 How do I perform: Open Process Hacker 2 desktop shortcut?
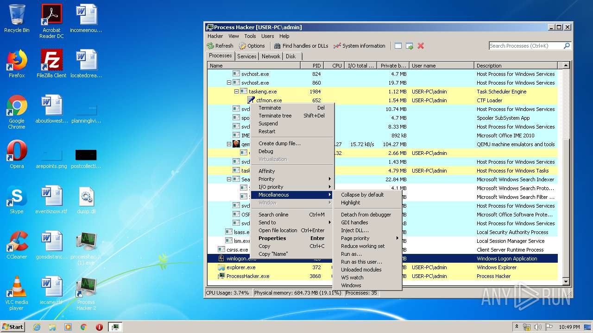[86, 293]
